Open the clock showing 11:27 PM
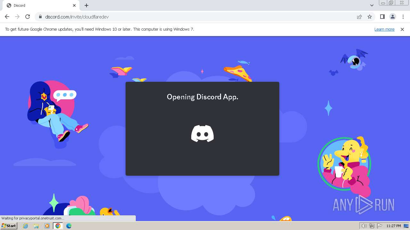The image size is (410, 230). pyautogui.click(x=393, y=226)
